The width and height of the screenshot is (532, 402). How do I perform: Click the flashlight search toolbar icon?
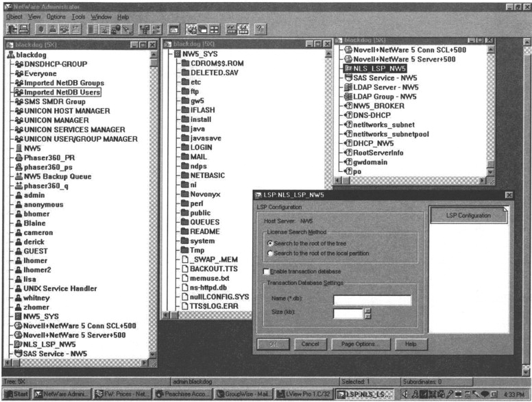[128, 29]
